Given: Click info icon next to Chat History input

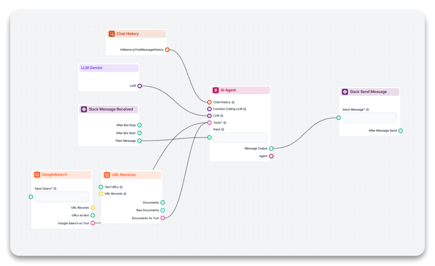Looking at the screenshot, I should pos(233,102).
